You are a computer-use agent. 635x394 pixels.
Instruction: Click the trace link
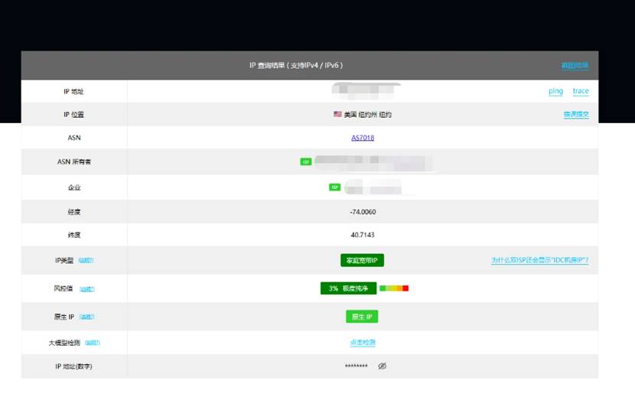click(581, 91)
